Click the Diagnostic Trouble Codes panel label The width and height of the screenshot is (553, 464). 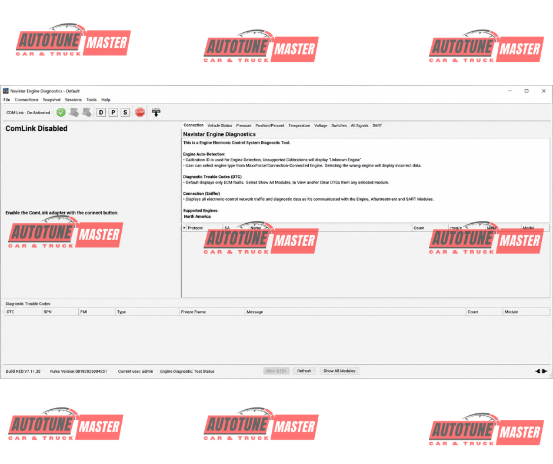point(28,304)
